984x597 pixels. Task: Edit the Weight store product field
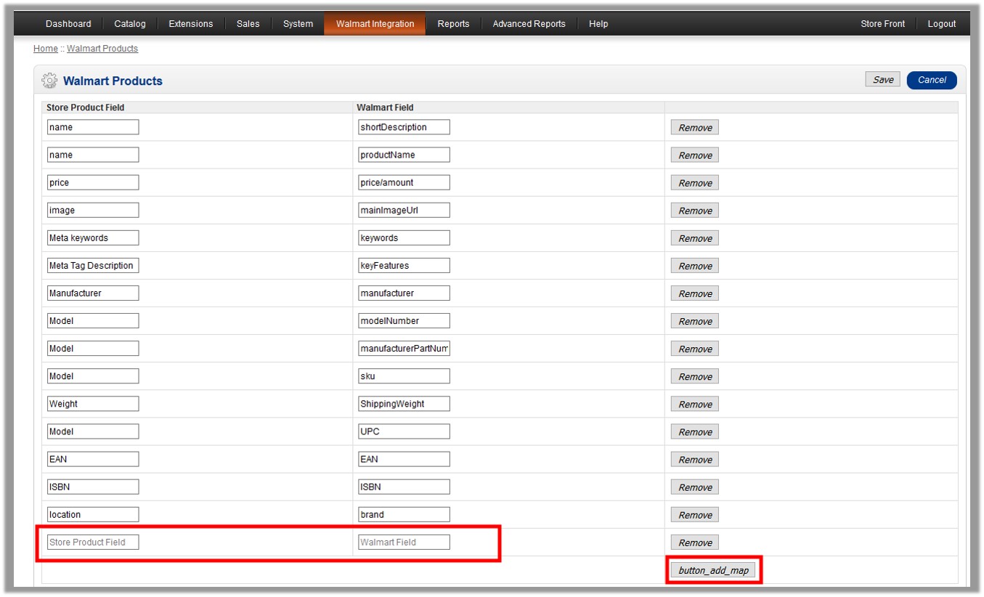click(93, 403)
